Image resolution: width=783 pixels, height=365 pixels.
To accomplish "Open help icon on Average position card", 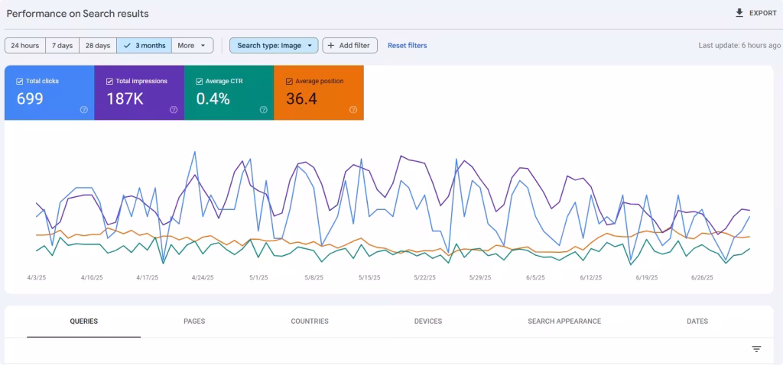I will [353, 110].
